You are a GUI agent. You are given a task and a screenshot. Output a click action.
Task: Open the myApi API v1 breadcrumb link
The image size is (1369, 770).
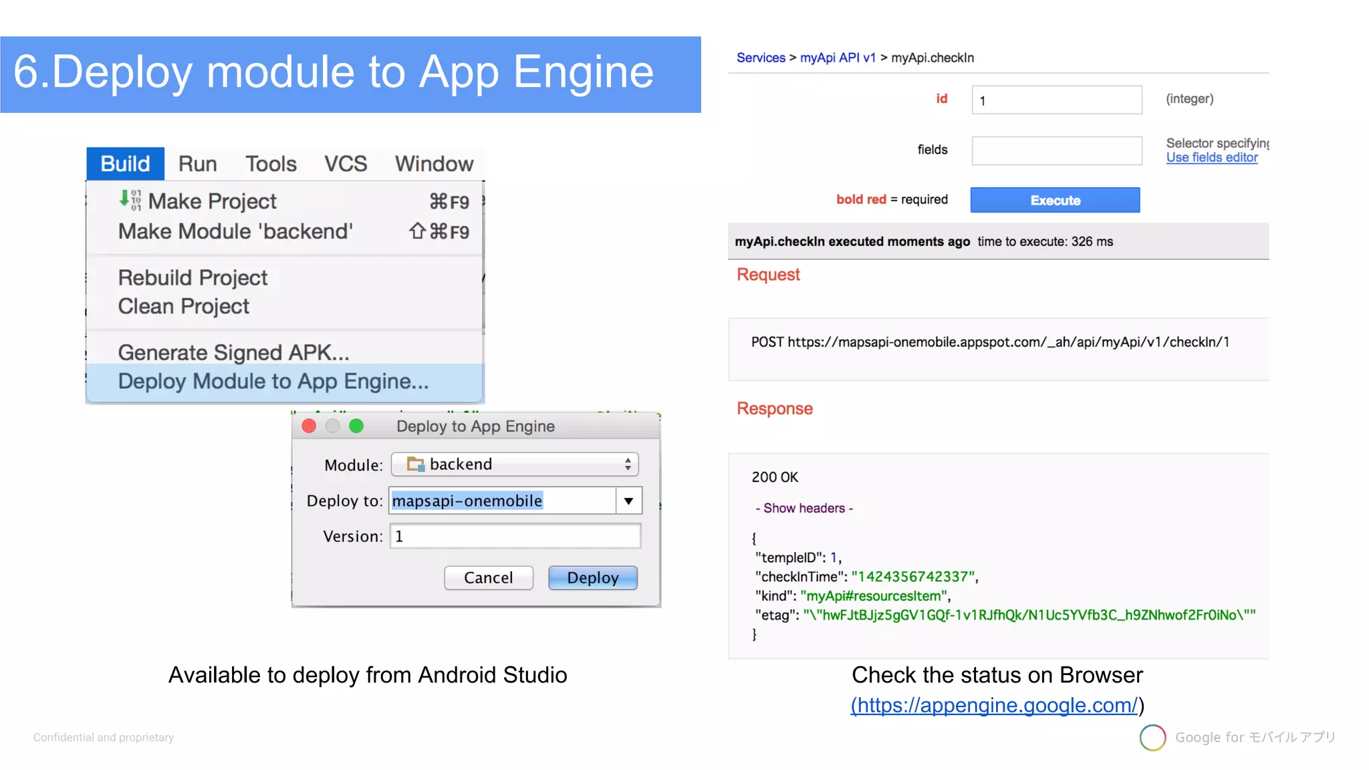[x=838, y=58]
